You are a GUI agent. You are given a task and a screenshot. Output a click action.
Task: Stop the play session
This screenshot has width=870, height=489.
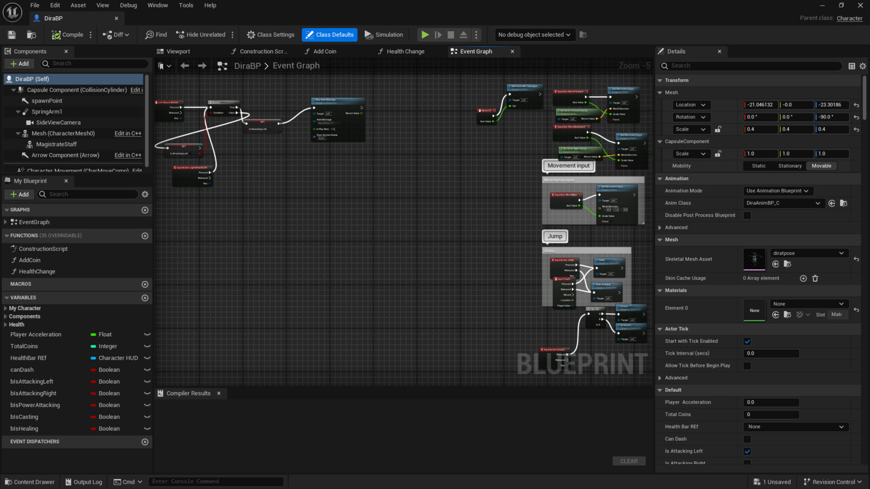451,35
